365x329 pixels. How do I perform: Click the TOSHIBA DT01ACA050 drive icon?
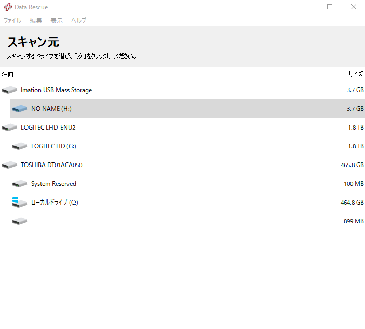[x=9, y=165]
